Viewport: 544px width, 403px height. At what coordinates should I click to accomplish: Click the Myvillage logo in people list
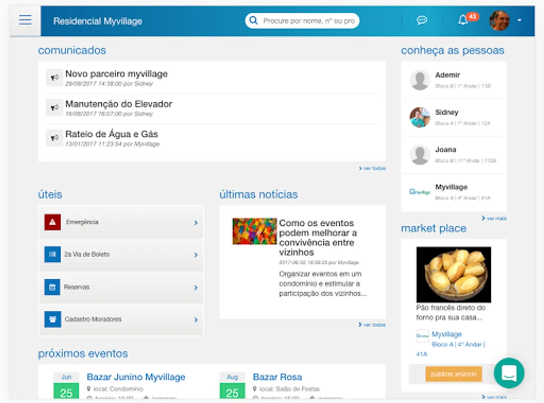tap(420, 192)
